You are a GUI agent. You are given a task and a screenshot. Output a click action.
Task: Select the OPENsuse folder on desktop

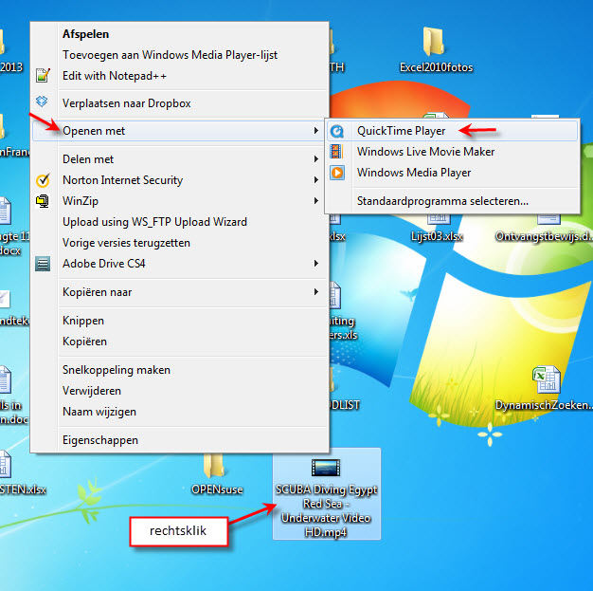[x=216, y=473]
